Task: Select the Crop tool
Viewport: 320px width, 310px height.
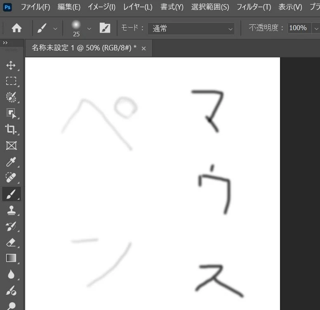Action: [11, 129]
